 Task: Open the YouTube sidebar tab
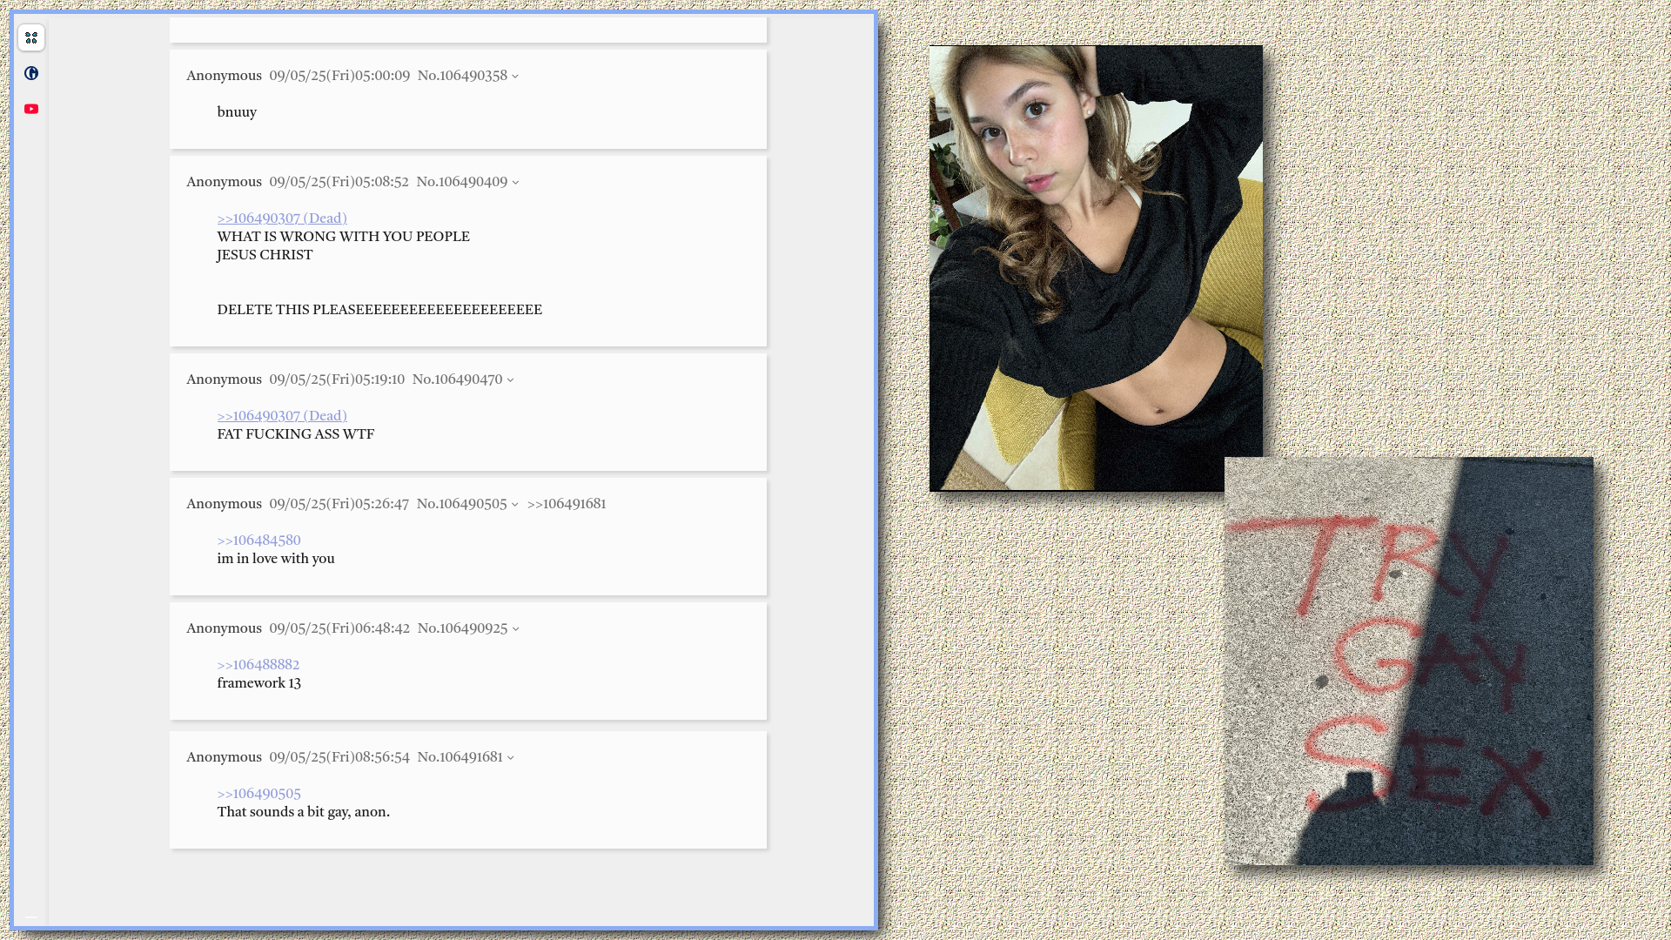31,109
